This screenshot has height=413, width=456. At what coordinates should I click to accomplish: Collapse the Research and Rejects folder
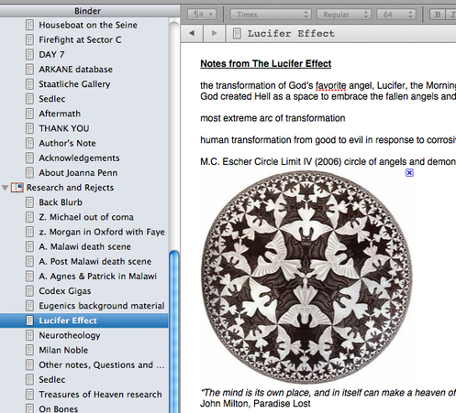point(5,188)
